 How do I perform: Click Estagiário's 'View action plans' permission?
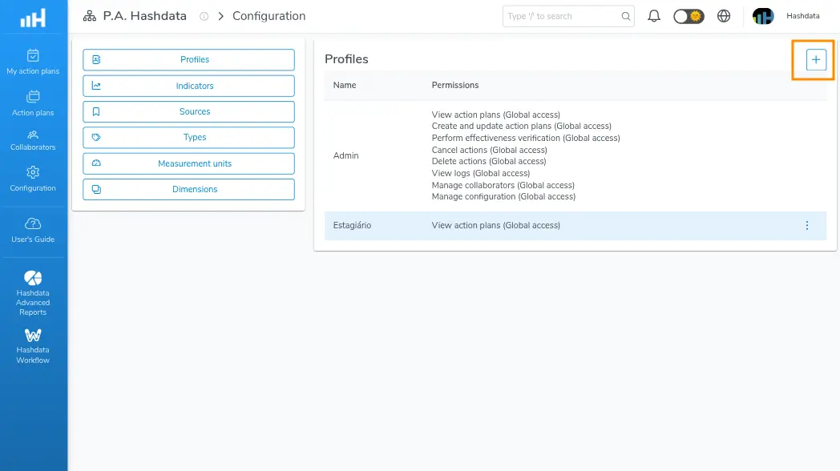[x=495, y=225]
